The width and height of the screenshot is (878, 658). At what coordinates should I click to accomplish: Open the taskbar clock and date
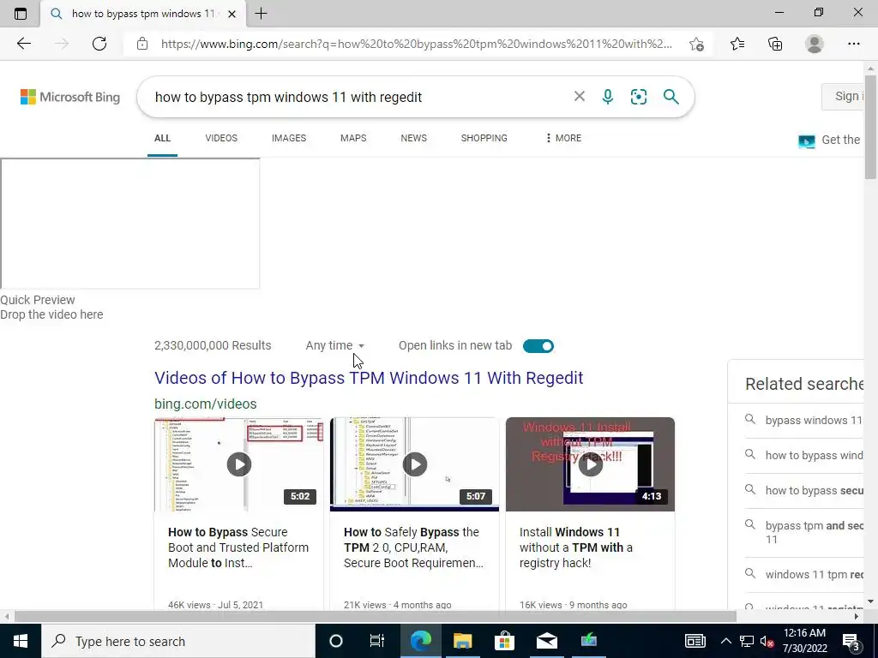pos(804,641)
